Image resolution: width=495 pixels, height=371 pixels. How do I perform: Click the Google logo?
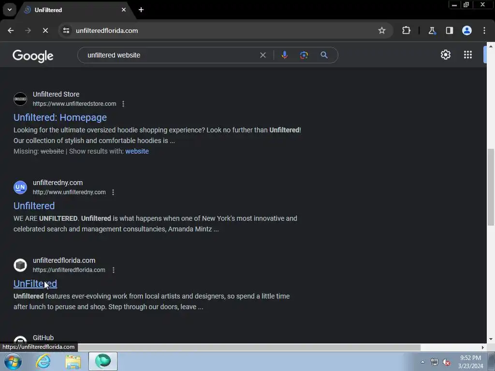33,56
